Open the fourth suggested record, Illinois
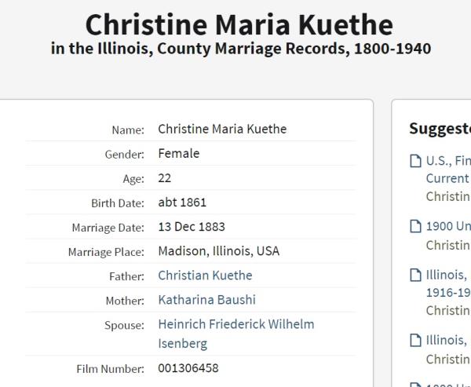 click(447, 341)
